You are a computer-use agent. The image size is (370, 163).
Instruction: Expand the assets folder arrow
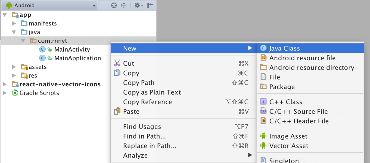[14, 67]
